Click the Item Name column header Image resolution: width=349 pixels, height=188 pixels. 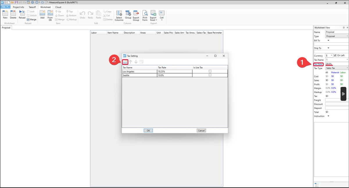115,33
